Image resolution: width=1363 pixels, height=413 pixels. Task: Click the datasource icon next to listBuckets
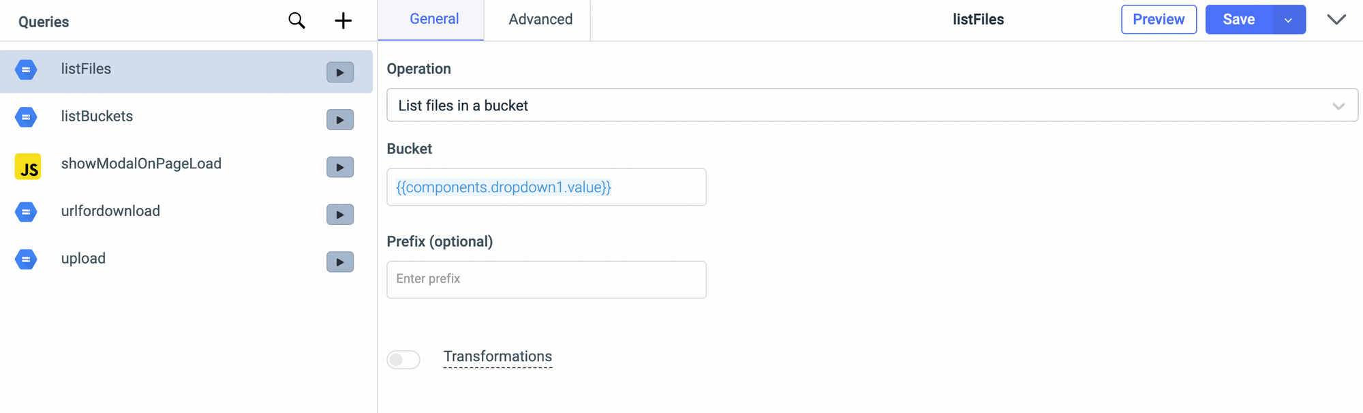pos(25,117)
